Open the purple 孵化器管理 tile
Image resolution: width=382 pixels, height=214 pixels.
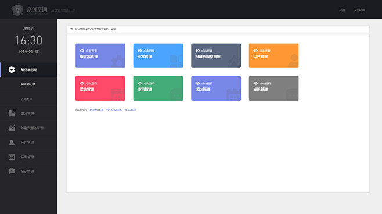(100, 56)
